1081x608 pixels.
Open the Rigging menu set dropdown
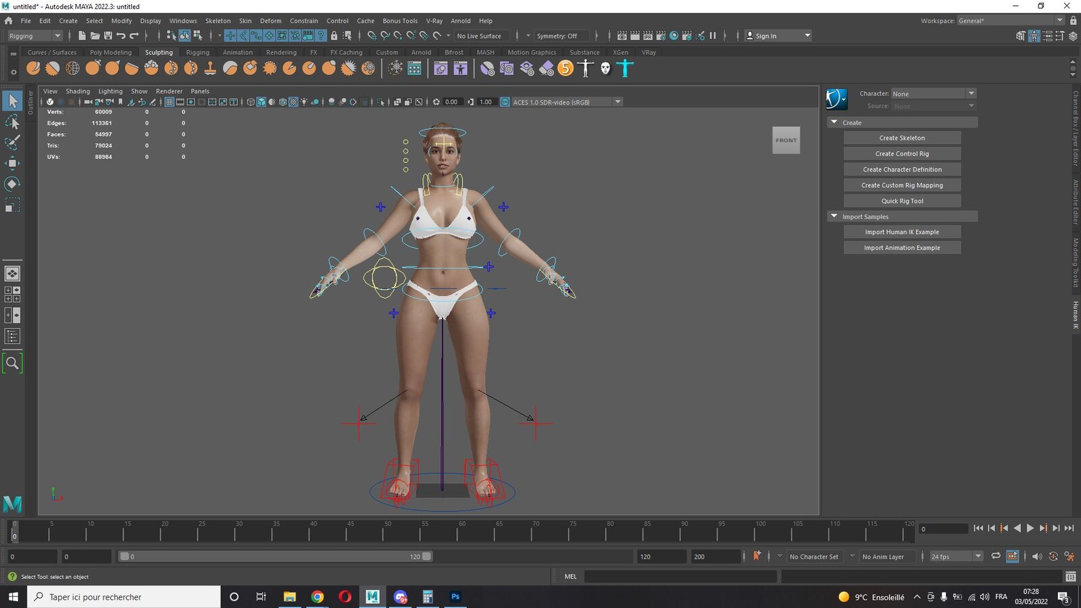click(x=34, y=36)
